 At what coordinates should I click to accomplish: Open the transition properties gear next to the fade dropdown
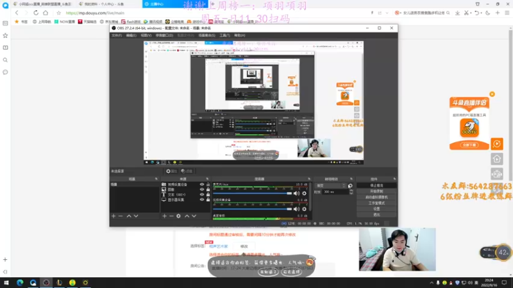coord(350,186)
